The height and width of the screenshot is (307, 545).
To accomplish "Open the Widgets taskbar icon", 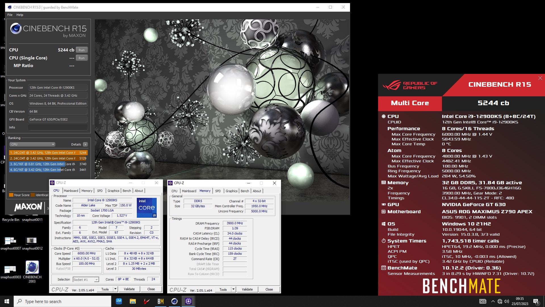I will (x=119, y=301).
